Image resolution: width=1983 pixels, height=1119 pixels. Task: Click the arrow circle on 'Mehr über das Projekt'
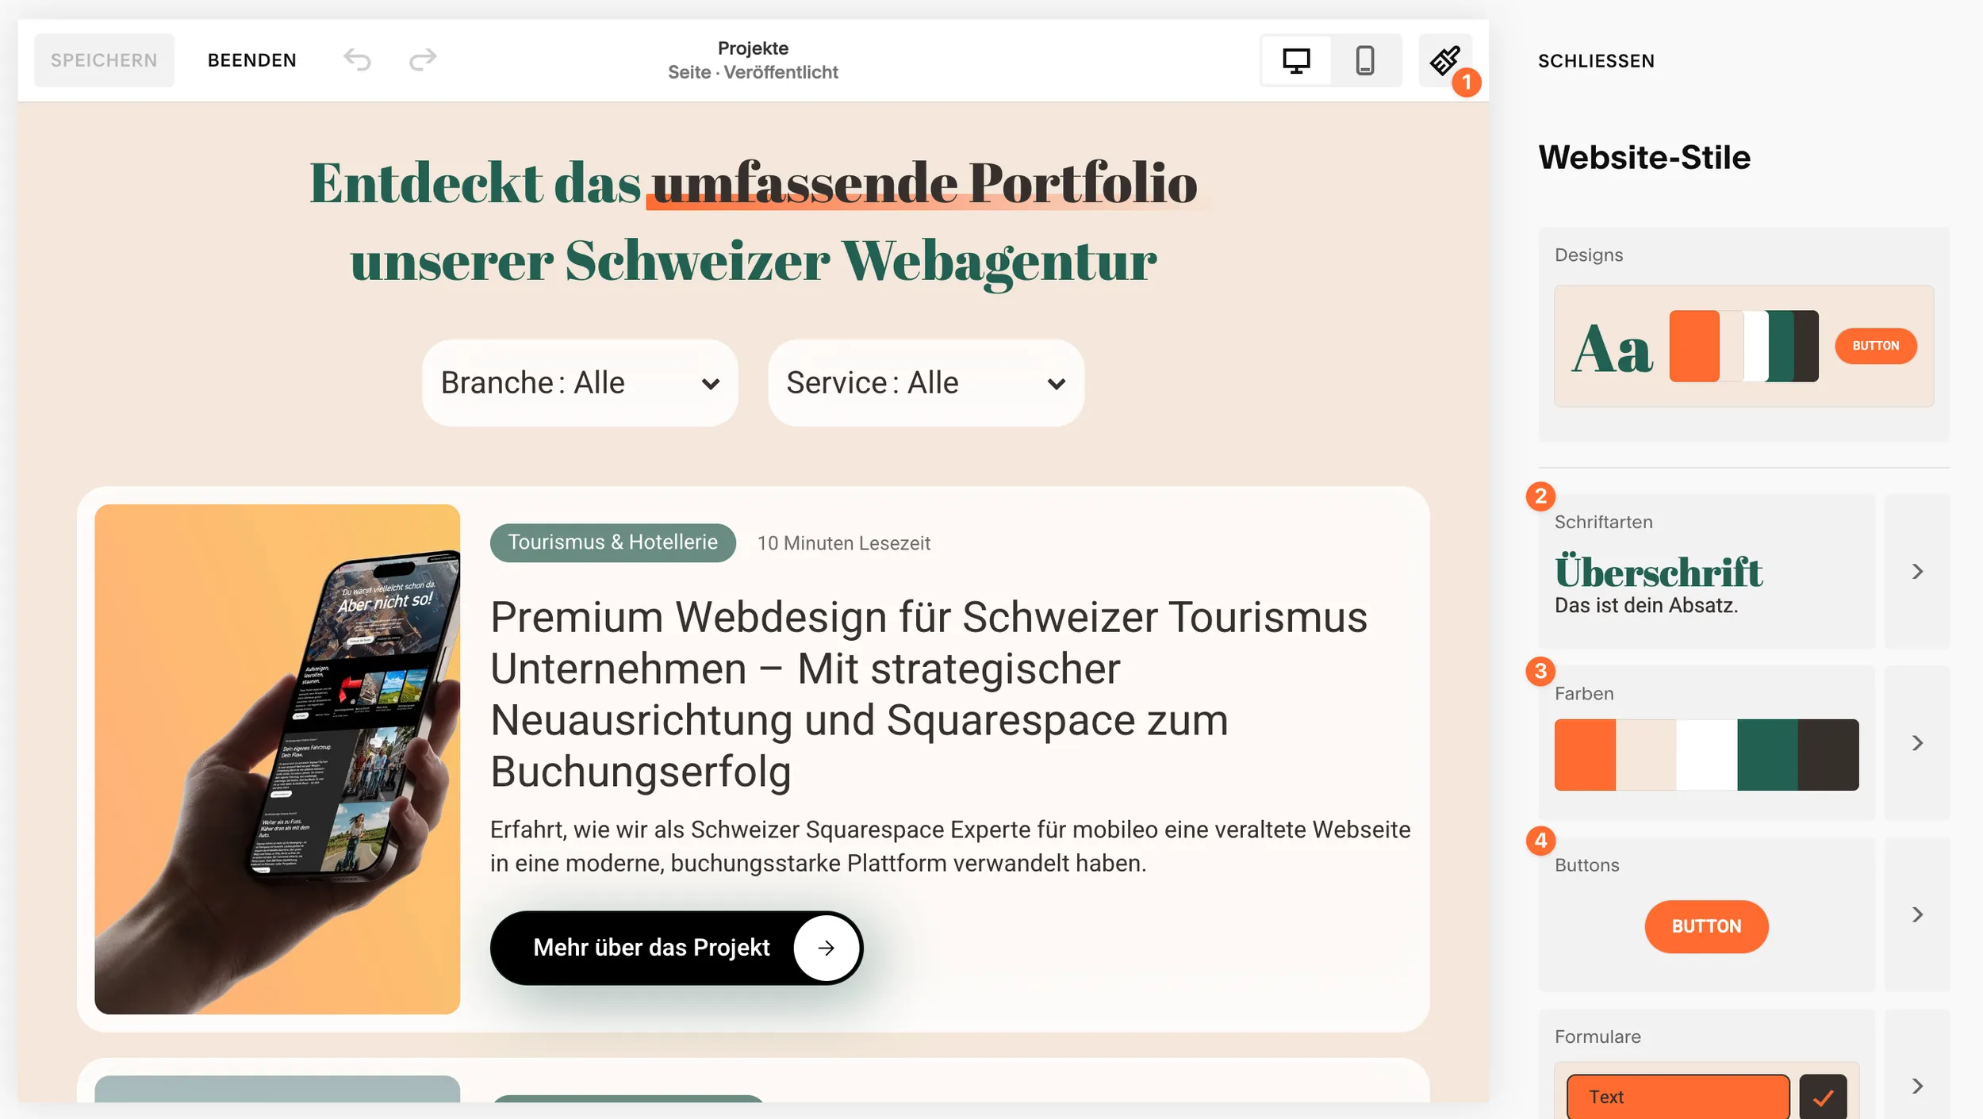(x=827, y=948)
